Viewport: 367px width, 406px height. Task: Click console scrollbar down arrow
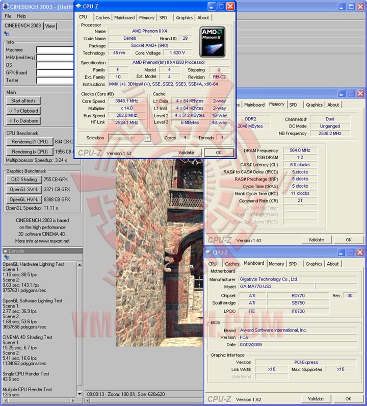pos(80,394)
